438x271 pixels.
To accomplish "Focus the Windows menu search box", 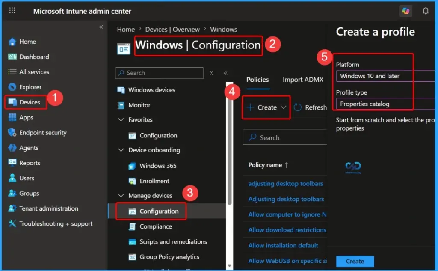I will pos(160,73).
